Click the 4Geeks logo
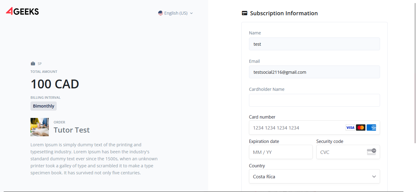This screenshot has height=192, width=416. click(x=22, y=11)
